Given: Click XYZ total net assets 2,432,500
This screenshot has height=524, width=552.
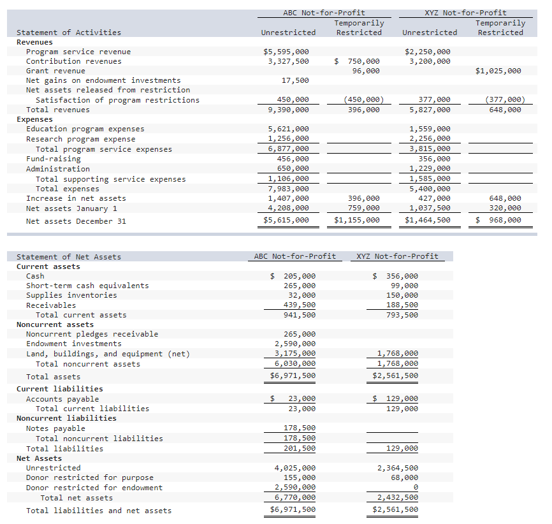Looking at the screenshot, I should point(398,497).
